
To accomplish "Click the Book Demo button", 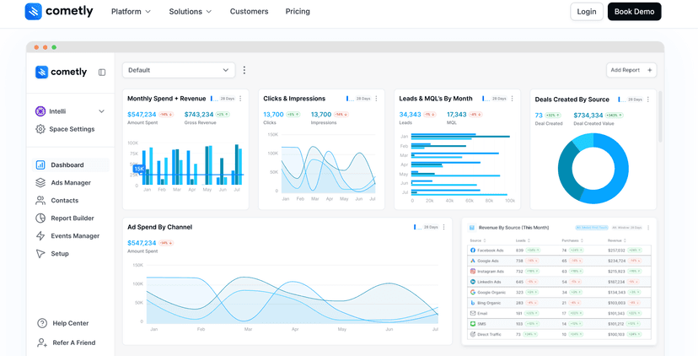I will [x=634, y=12].
